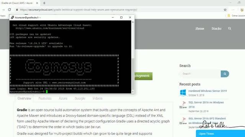
Task: Click the green deployment button
Action: click(144, 76)
